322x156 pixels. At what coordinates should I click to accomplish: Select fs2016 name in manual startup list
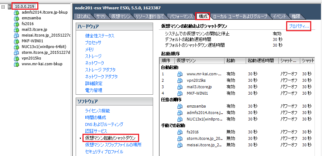(193, 132)
